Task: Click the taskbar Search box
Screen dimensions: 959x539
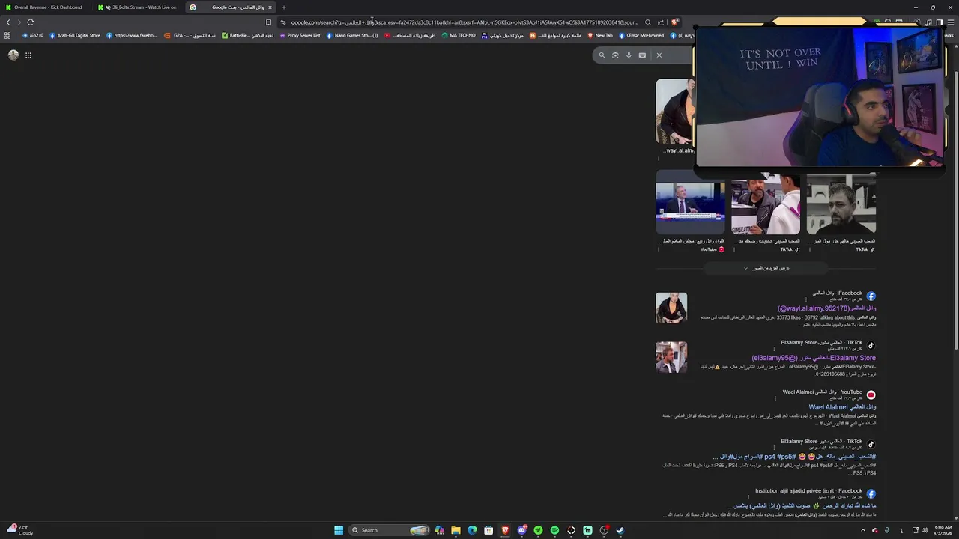Action: coord(390,530)
